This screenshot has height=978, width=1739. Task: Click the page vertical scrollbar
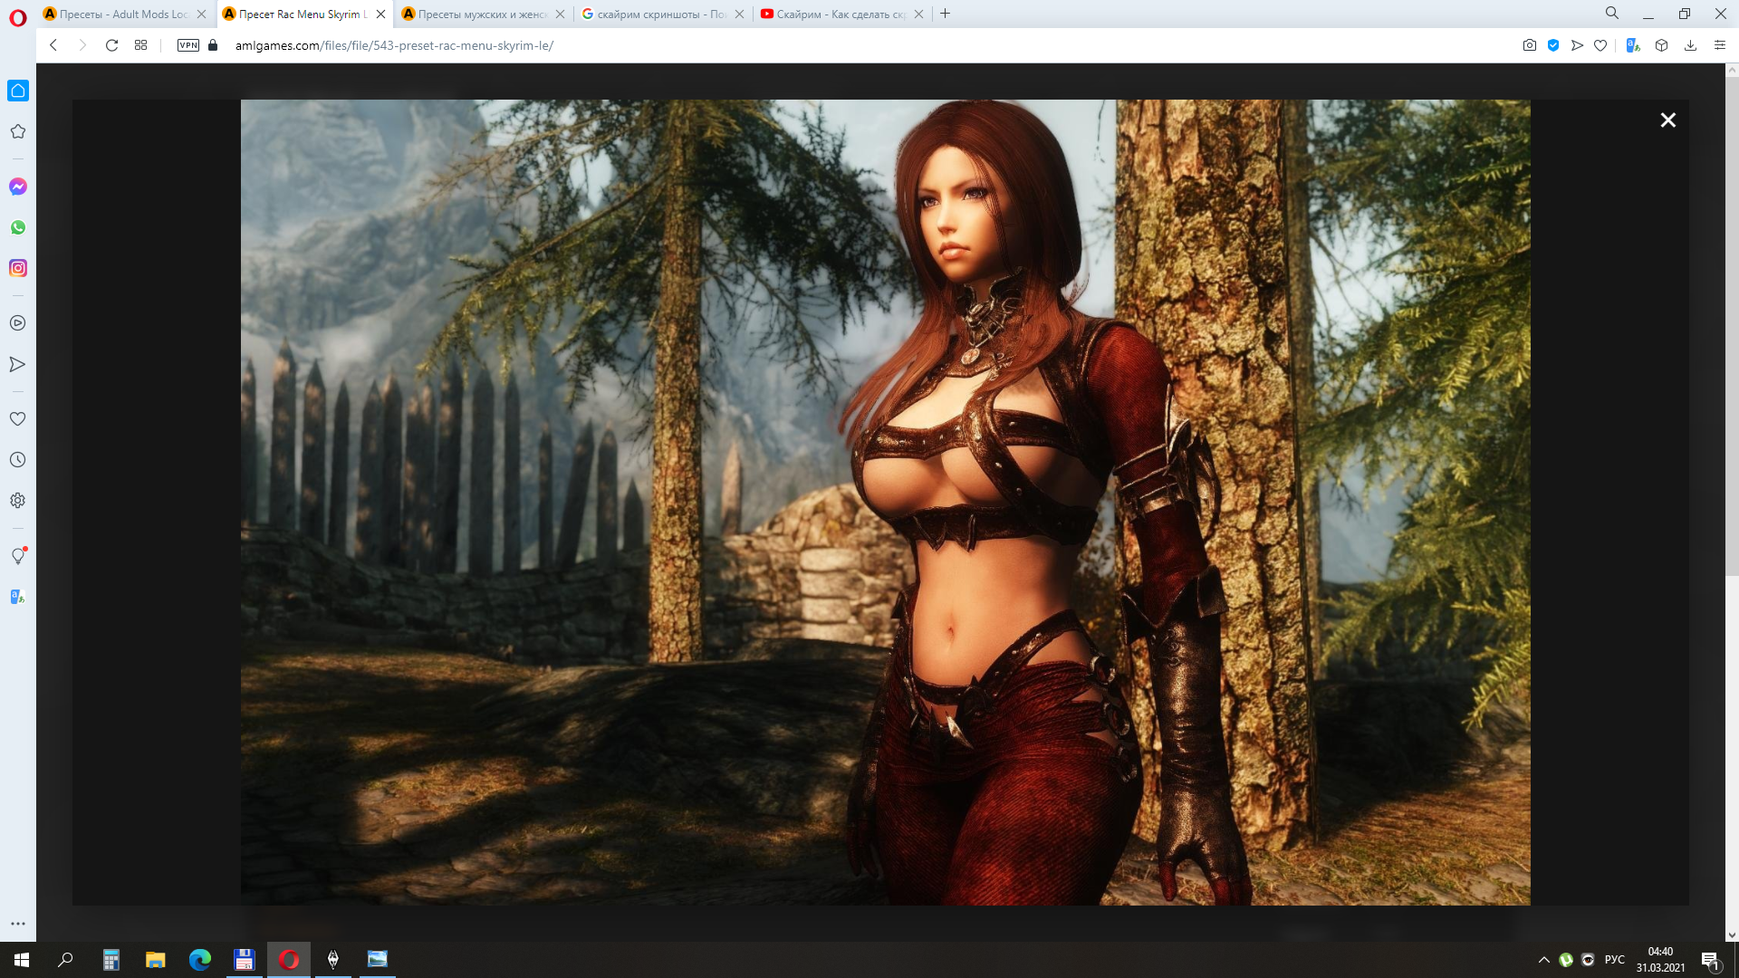tap(1731, 317)
